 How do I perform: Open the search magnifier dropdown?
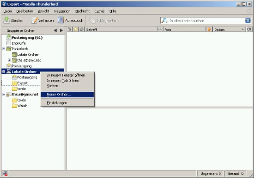click(x=164, y=21)
